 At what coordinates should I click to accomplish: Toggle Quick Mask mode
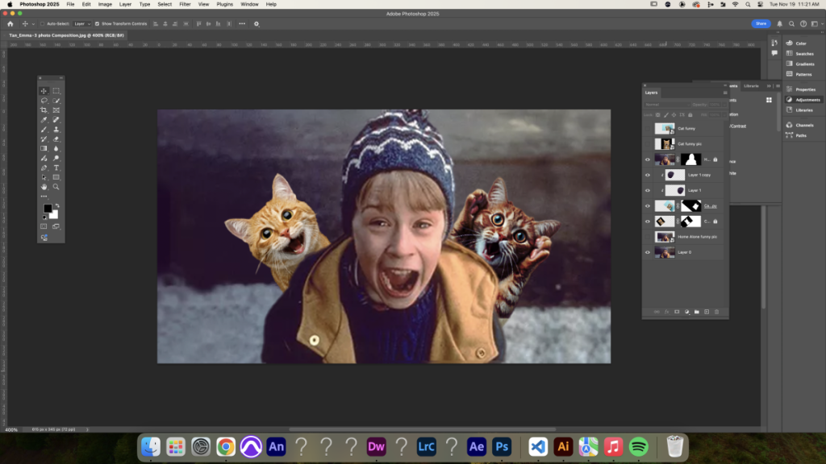[x=44, y=226]
